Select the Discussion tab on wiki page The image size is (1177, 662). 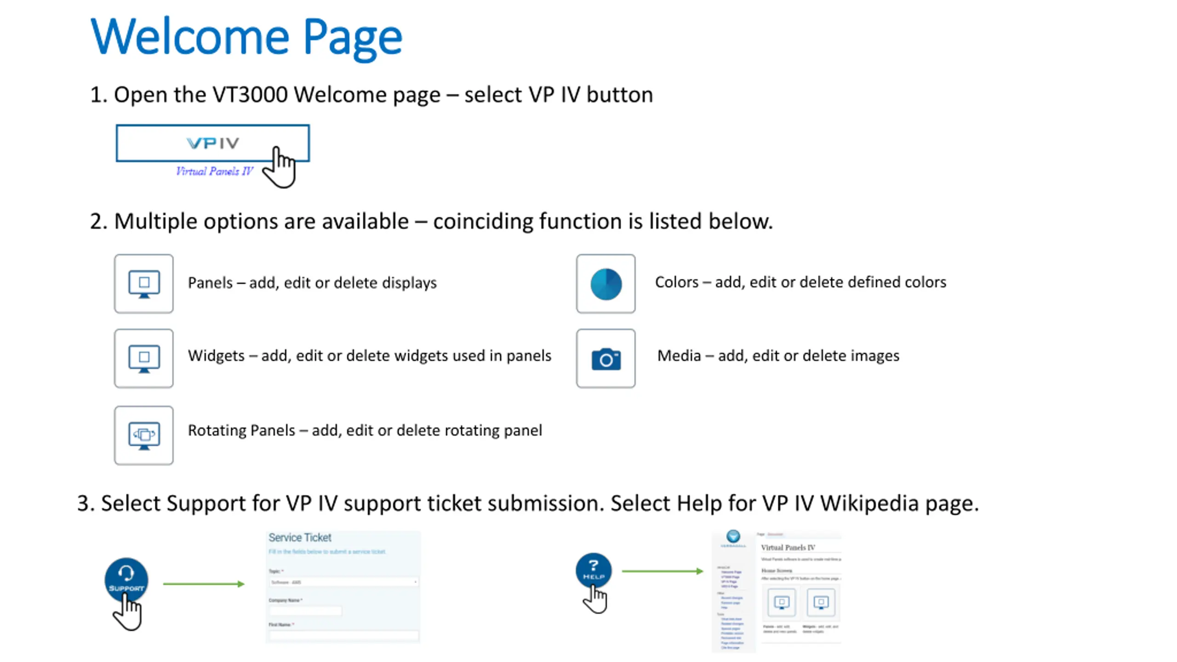tap(775, 534)
